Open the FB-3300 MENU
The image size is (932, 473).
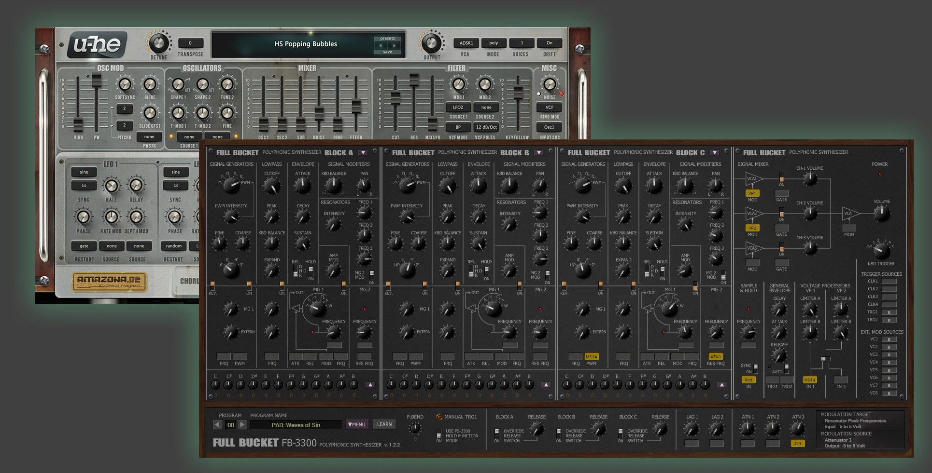tap(357, 425)
